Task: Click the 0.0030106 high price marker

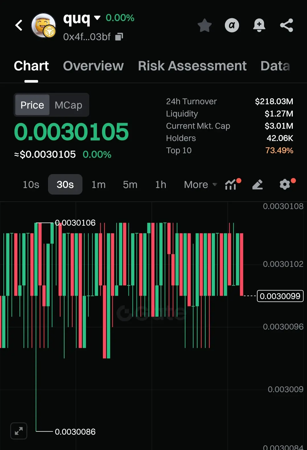Action: 75,223
